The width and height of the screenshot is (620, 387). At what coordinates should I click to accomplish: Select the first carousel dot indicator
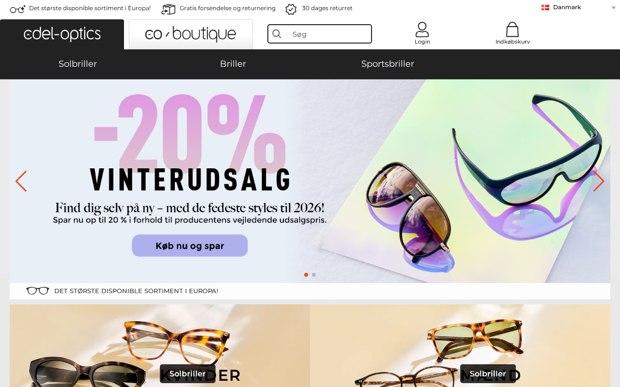[306, 275]
